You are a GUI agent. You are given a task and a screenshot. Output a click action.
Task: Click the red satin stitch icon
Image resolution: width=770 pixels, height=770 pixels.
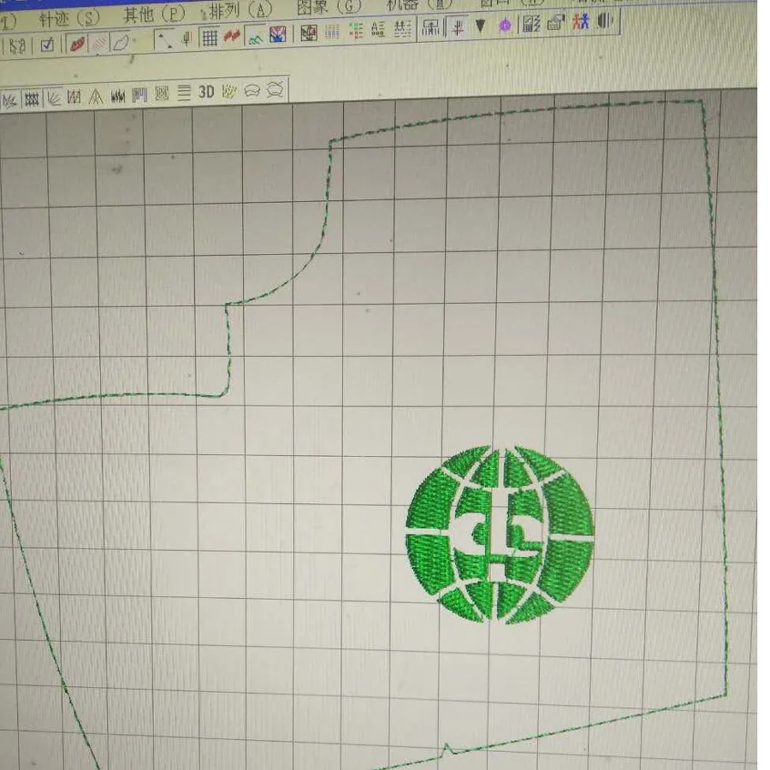pos(78,44)
